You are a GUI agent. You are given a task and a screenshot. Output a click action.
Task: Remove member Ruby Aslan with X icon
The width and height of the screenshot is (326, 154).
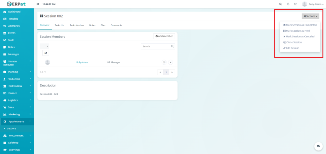click(170, 62)
